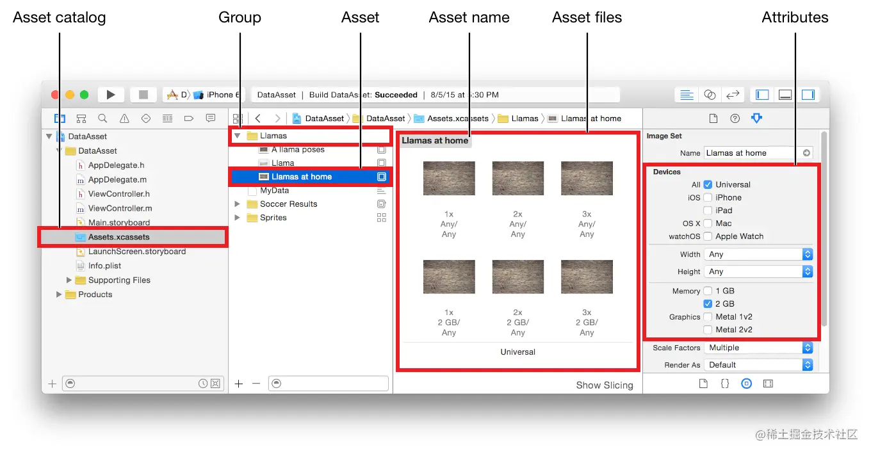Image resolution: width=871 pixels, height=454 pixels.
Task: Remove selected asset with minus button
Action: pos(256,384)
